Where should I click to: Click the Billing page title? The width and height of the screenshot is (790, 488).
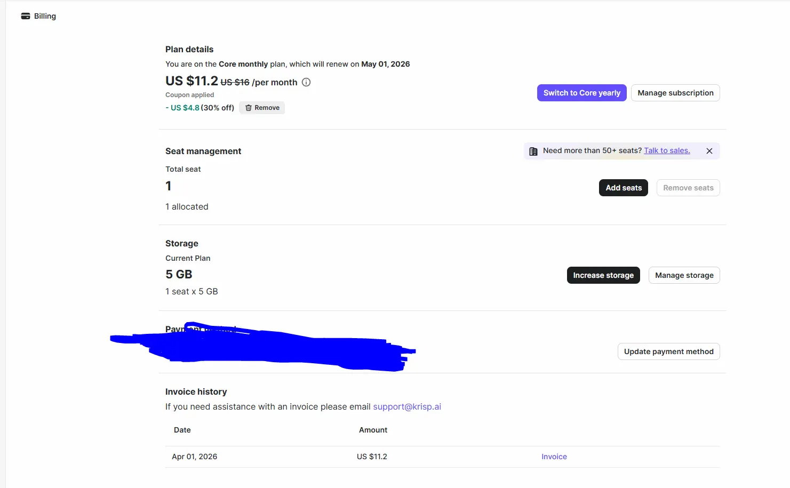click(x=45, y=16)
